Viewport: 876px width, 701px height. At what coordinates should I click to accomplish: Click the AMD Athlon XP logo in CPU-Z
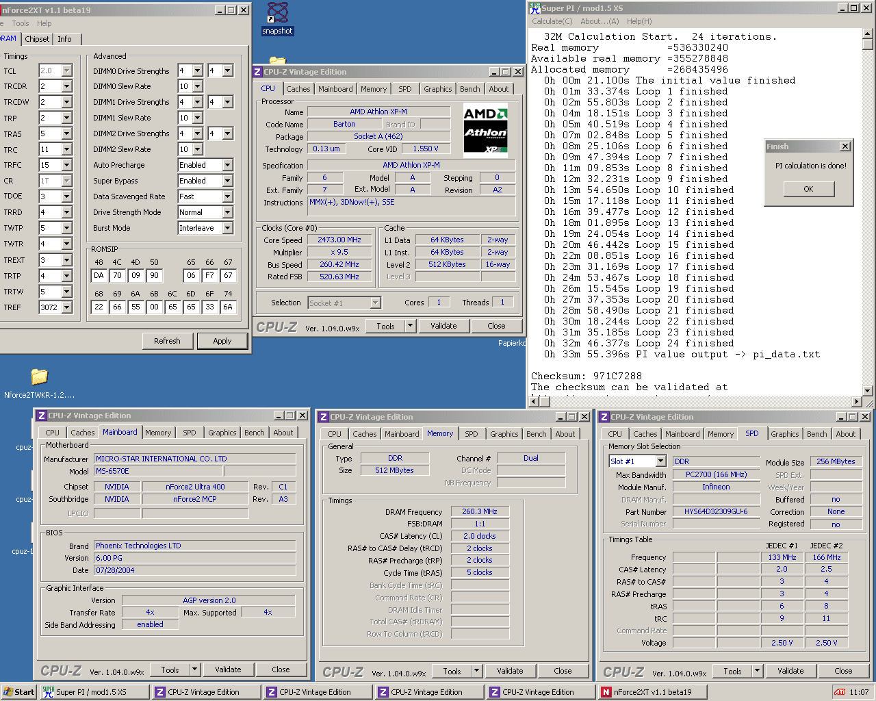[x=486, y=129]
